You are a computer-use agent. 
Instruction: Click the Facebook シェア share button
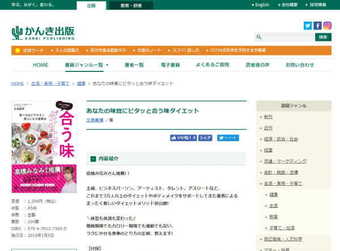coord(206,138)
